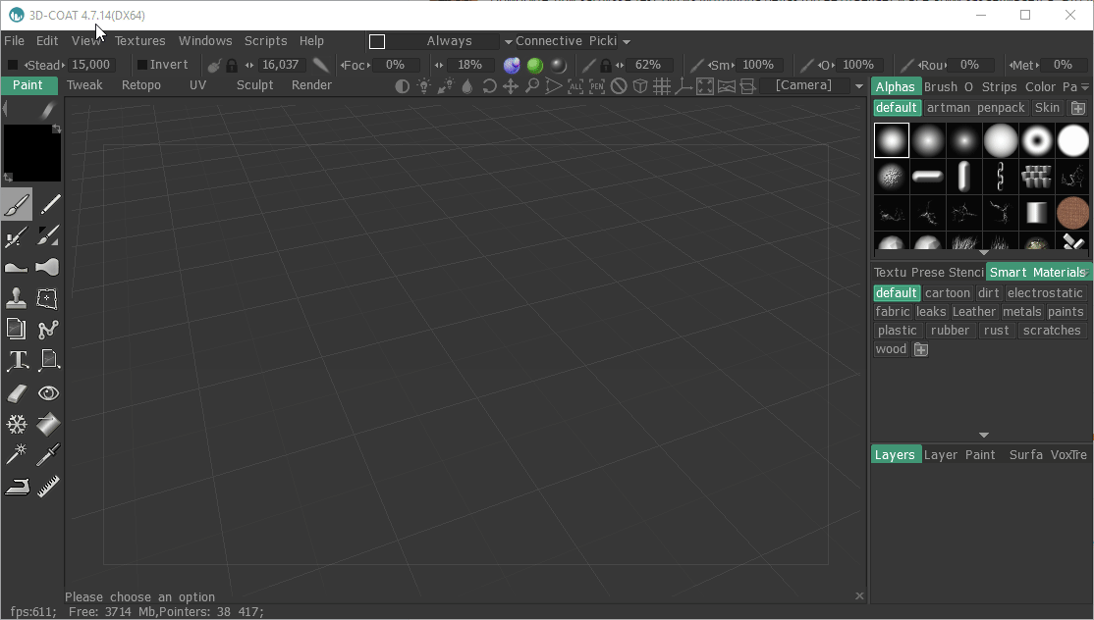The width and height of the screenshot is (1094, 620).
Task: Enable the Steady stroke checkbox
Action: pos(12,65)
